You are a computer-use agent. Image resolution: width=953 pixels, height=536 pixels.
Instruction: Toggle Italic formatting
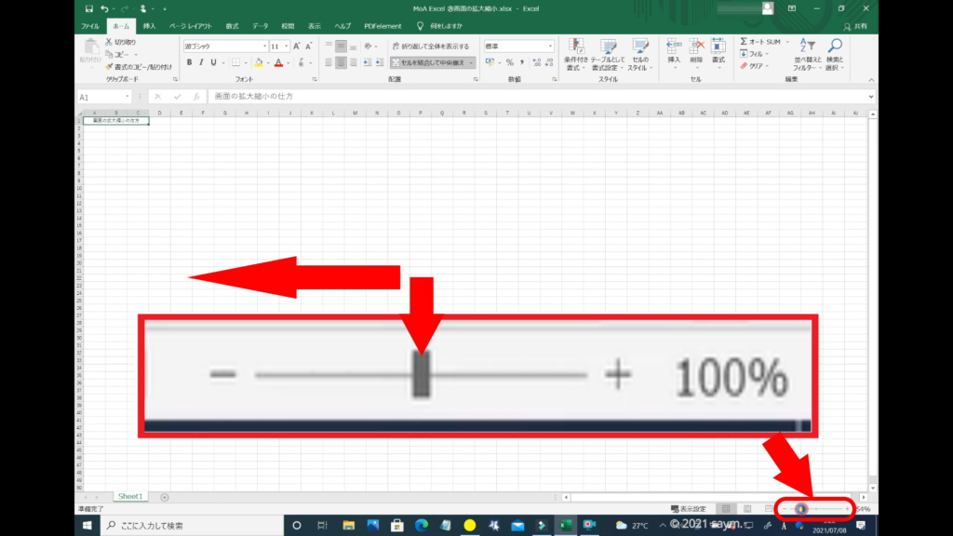coord(201,62)
